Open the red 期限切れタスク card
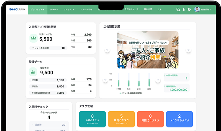 coord(150,119)
